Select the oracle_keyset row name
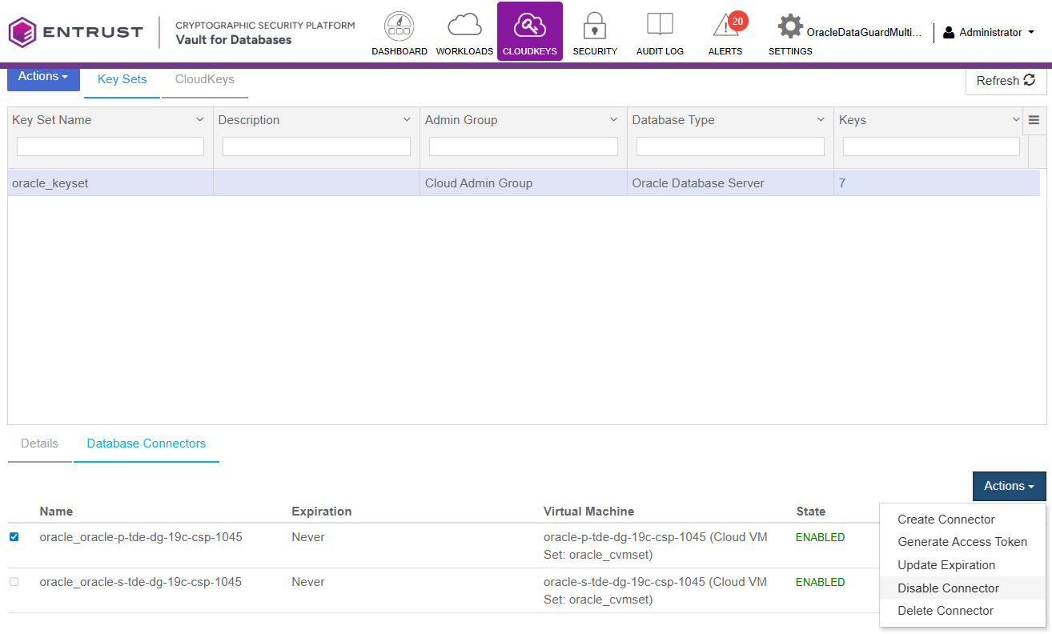 [x=50, y=183]
